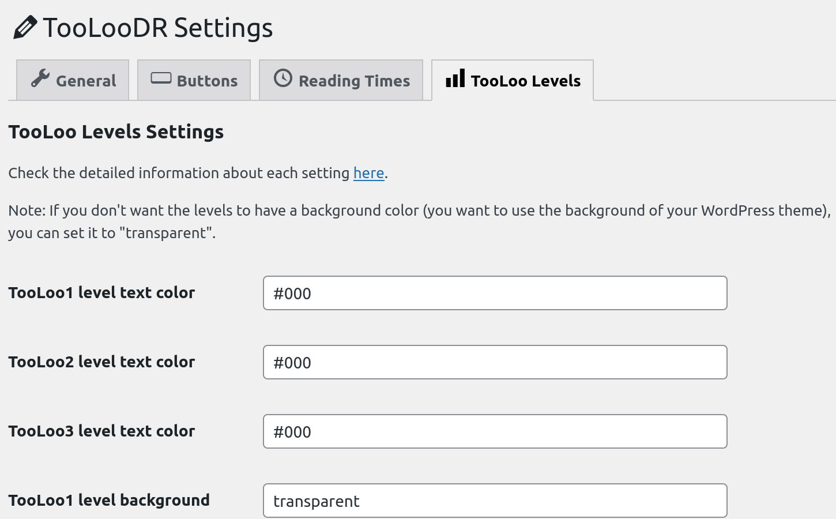Focus the TooLoo1 level text color field
Screen dimensions: 836x519
[x=495, y=293]
